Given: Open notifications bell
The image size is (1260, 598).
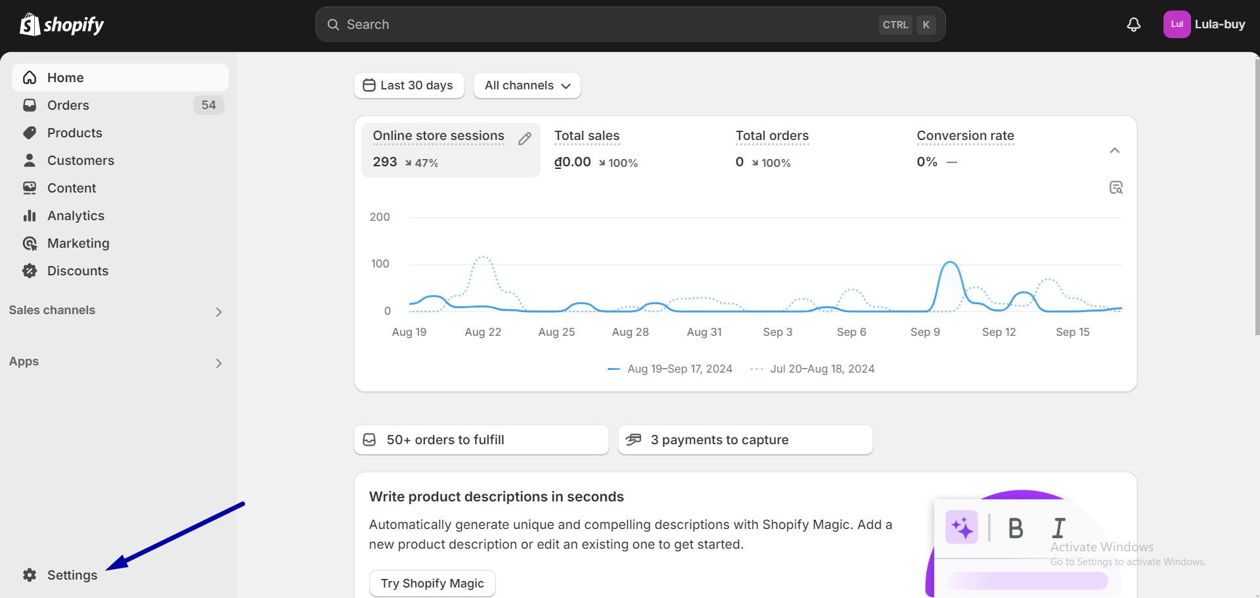Looking at the screenshot, I should [x=1133, y=24].
